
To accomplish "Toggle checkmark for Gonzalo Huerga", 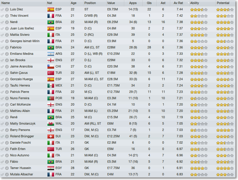I will (x=2, y=80).
